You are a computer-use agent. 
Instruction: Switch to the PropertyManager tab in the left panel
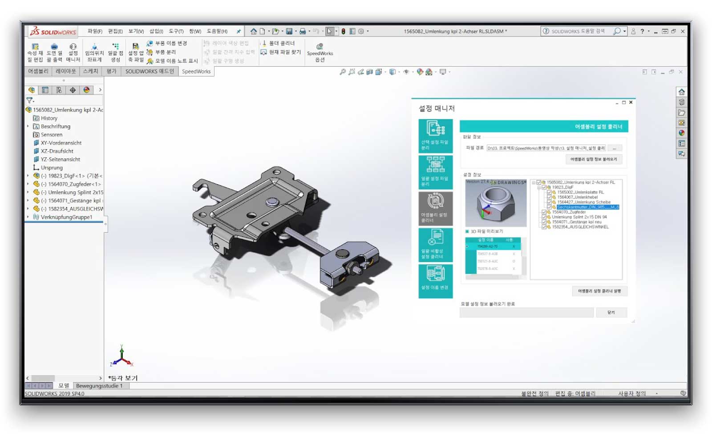coord(45,90)
